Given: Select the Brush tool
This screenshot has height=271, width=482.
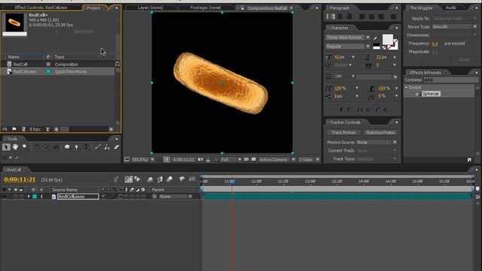Looking at the screenshot, I should pos(97,148).
